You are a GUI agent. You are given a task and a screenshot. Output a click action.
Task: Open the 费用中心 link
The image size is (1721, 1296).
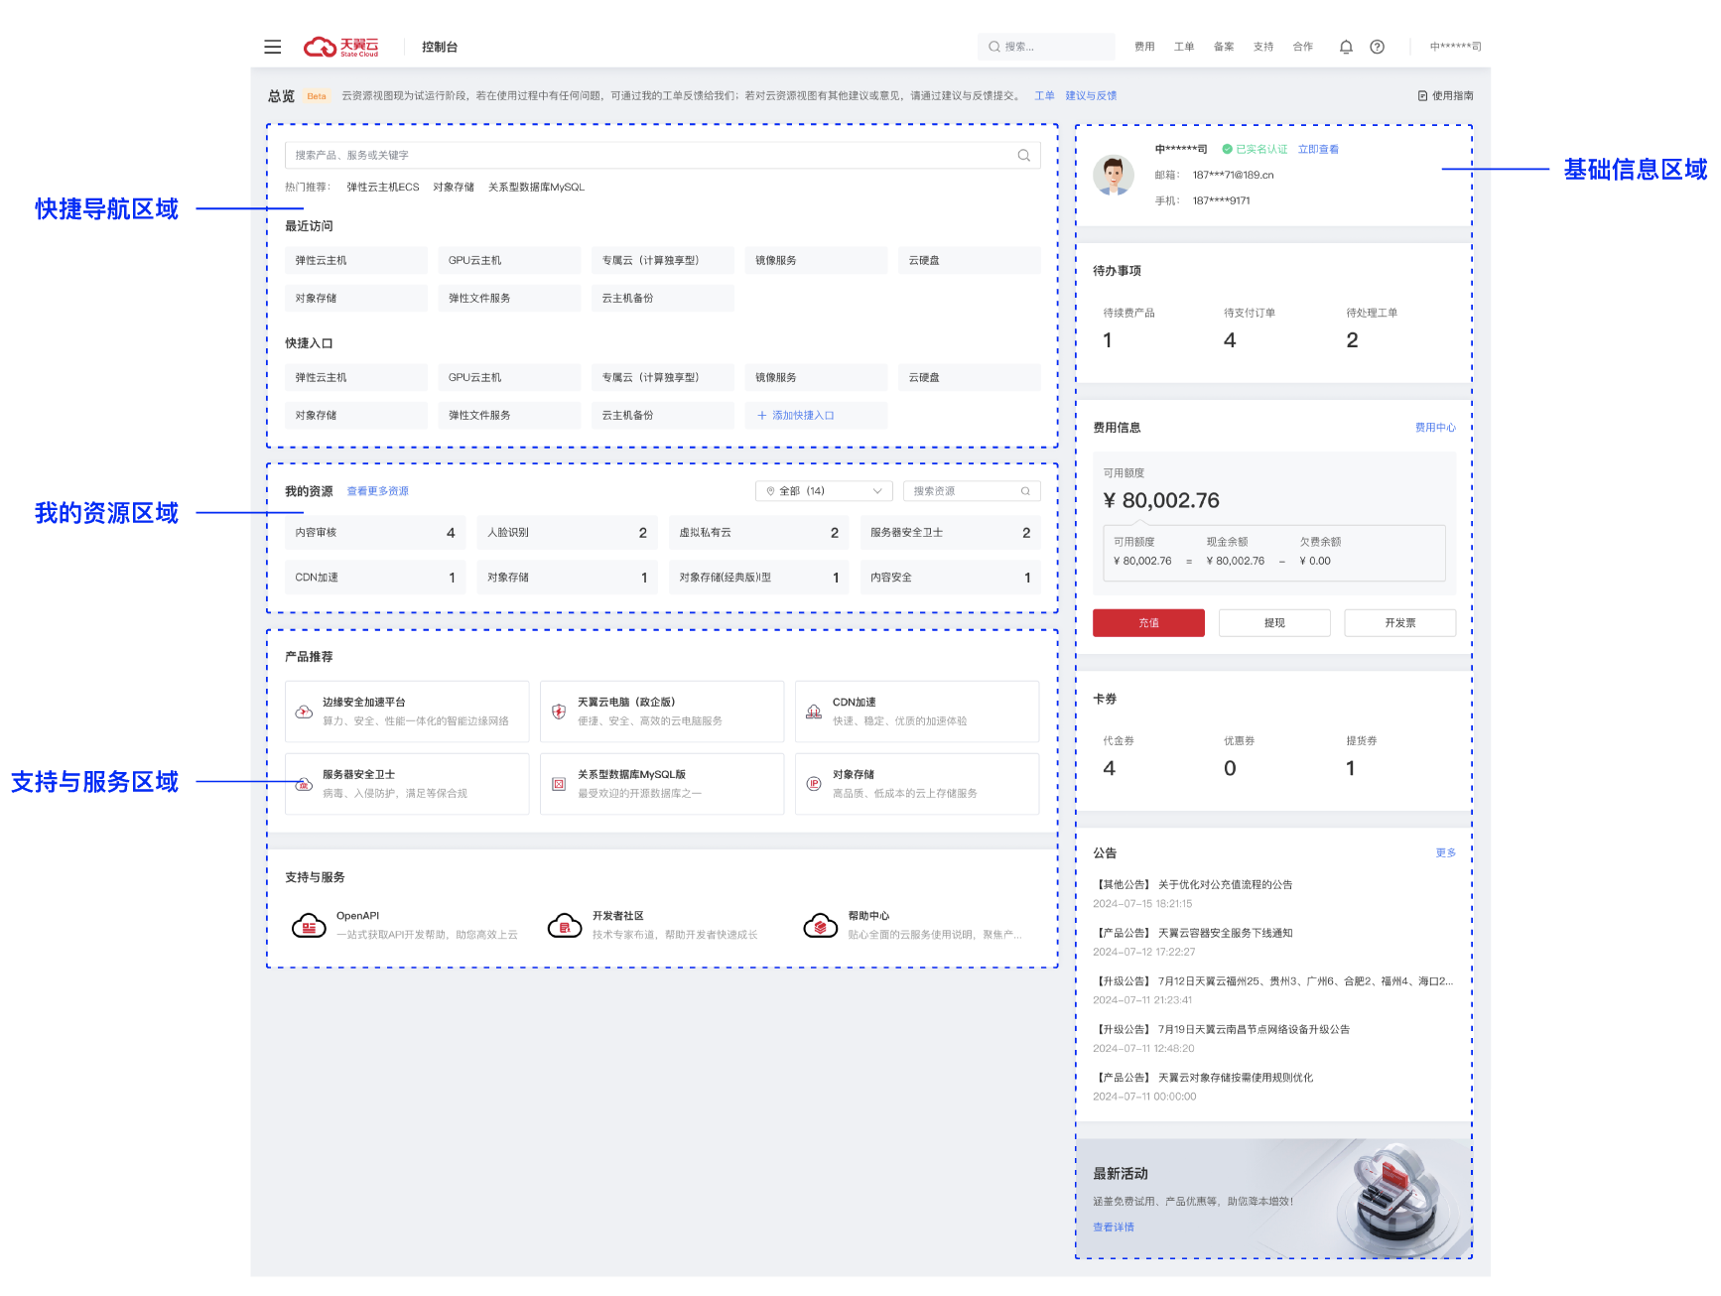pyautogui.click(x=1435, y=428)
